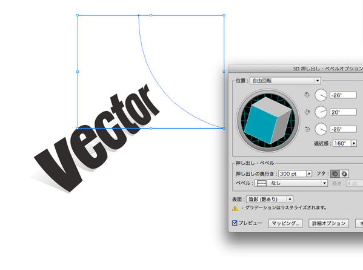Viewport: 363px width, 270px height.
Task: Turn cap on for solid appearance
Action: pyautogui.click(x=335, y=174)
